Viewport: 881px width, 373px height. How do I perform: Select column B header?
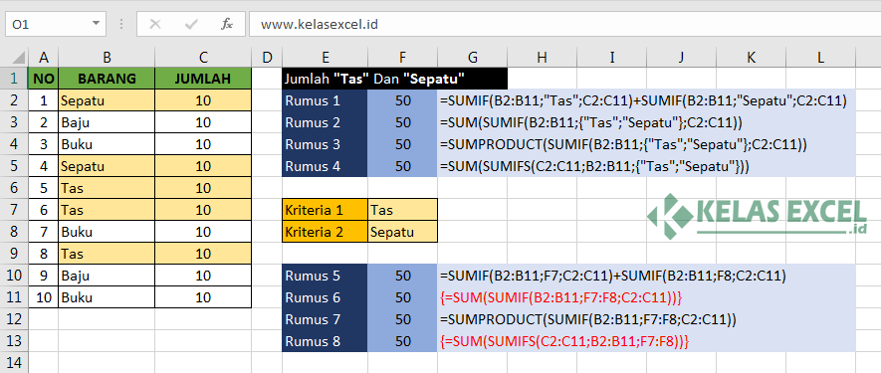pos(107,57)
